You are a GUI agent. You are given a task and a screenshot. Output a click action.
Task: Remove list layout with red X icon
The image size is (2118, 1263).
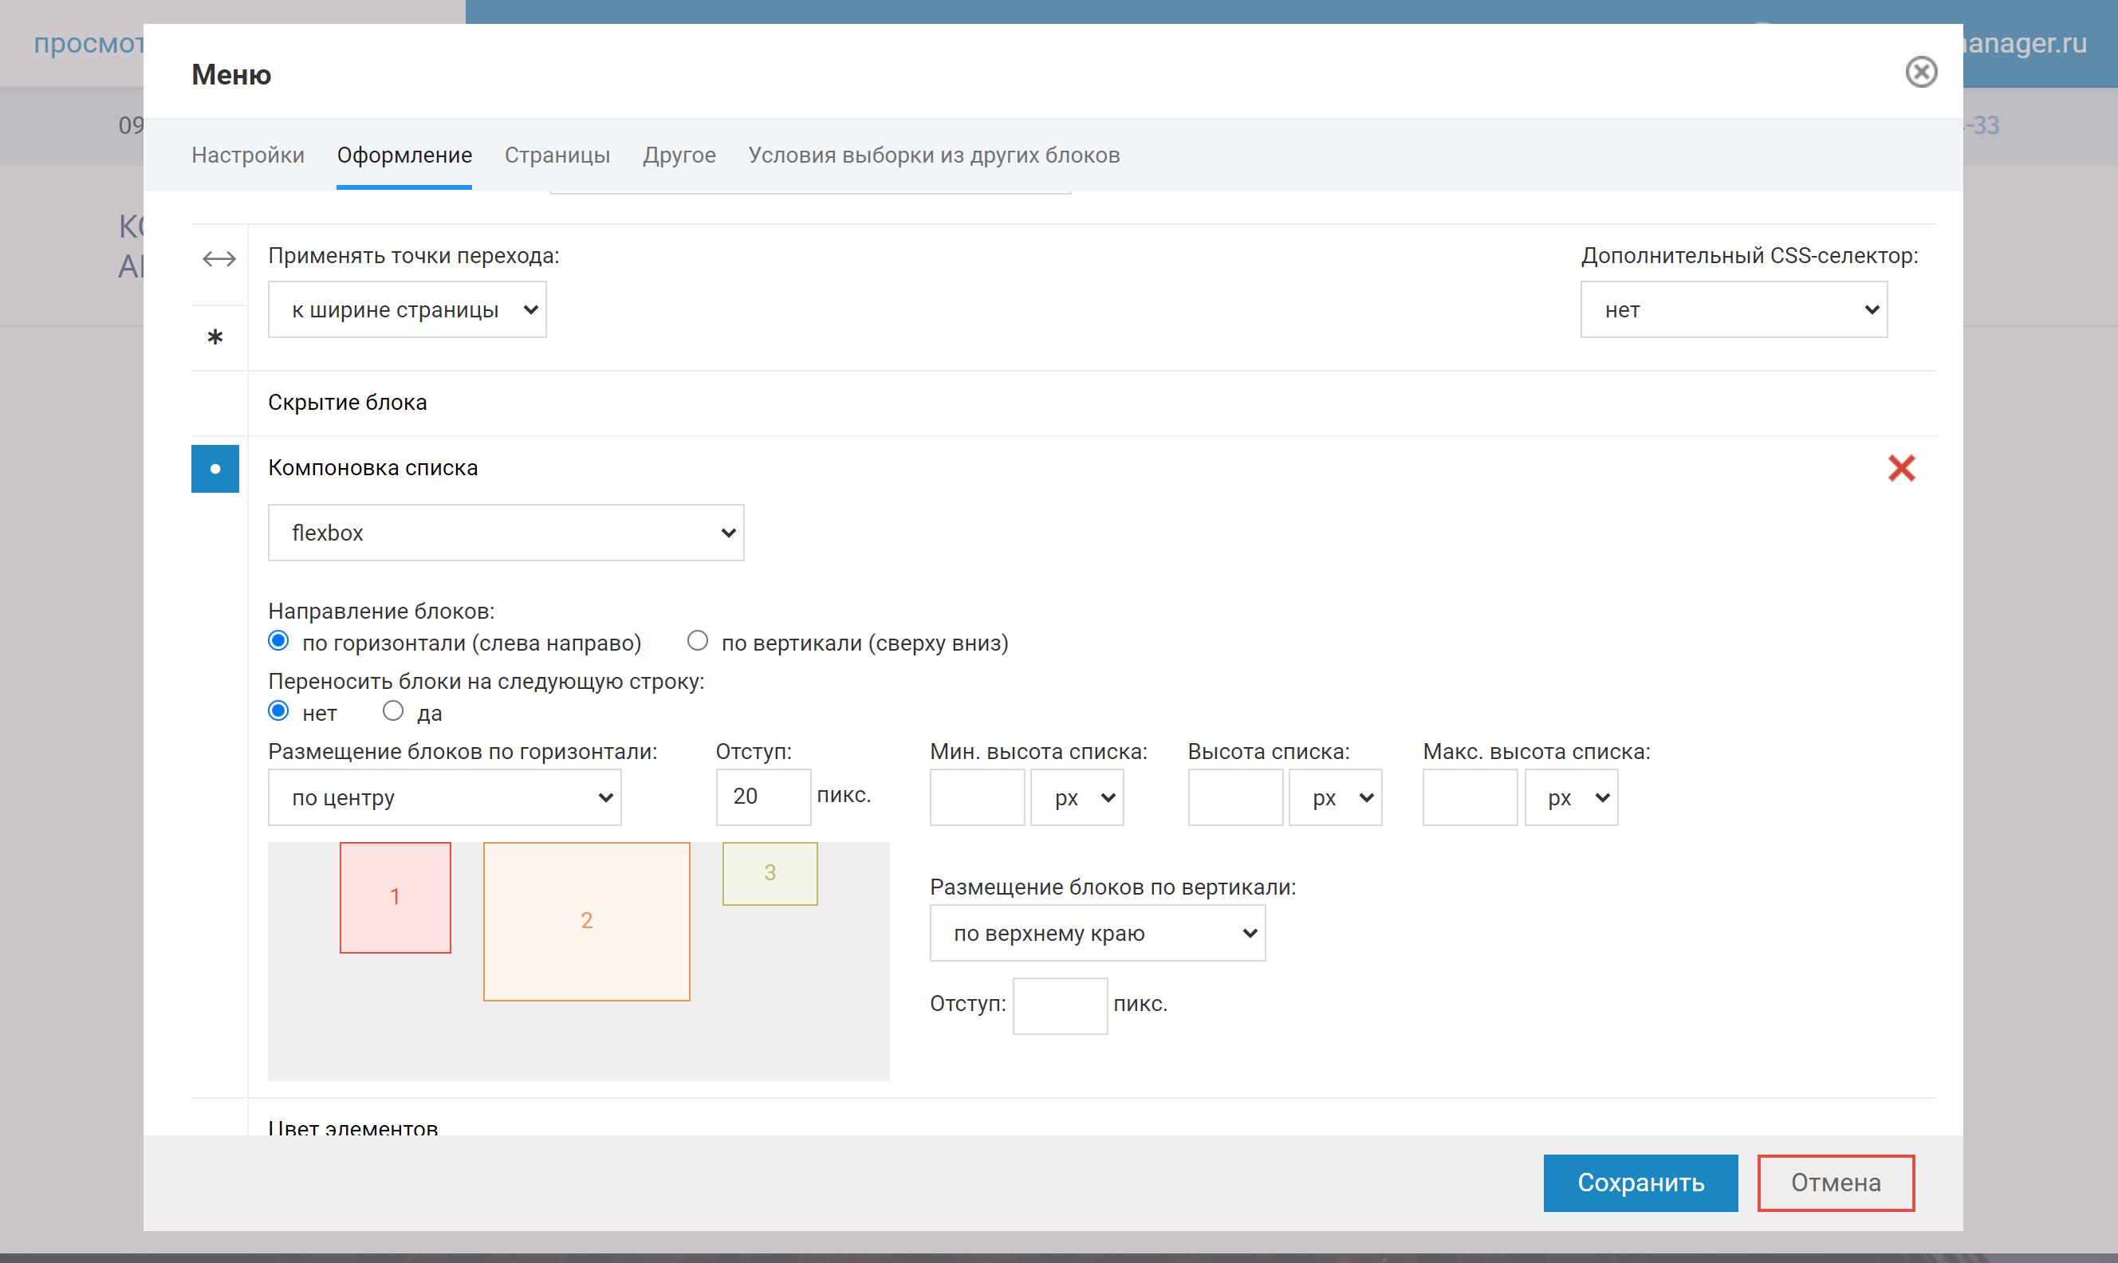click(1901, 468)
